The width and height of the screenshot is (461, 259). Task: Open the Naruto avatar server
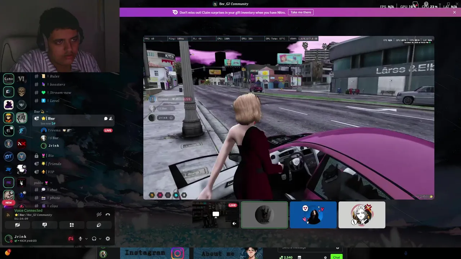point(9,118)
